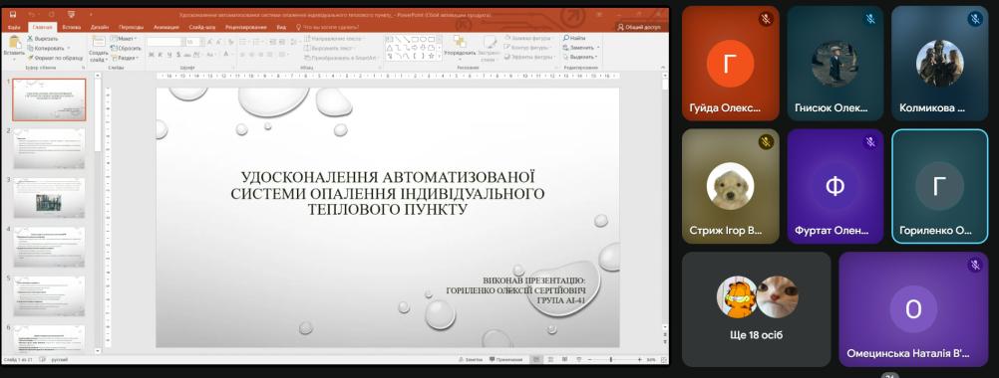Click Copy (Копировать) command
The image size is (999, 378).
pos(47,49)
